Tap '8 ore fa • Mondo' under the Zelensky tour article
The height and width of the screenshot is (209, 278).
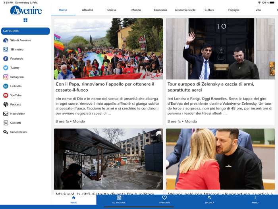(x=182, y=121)
